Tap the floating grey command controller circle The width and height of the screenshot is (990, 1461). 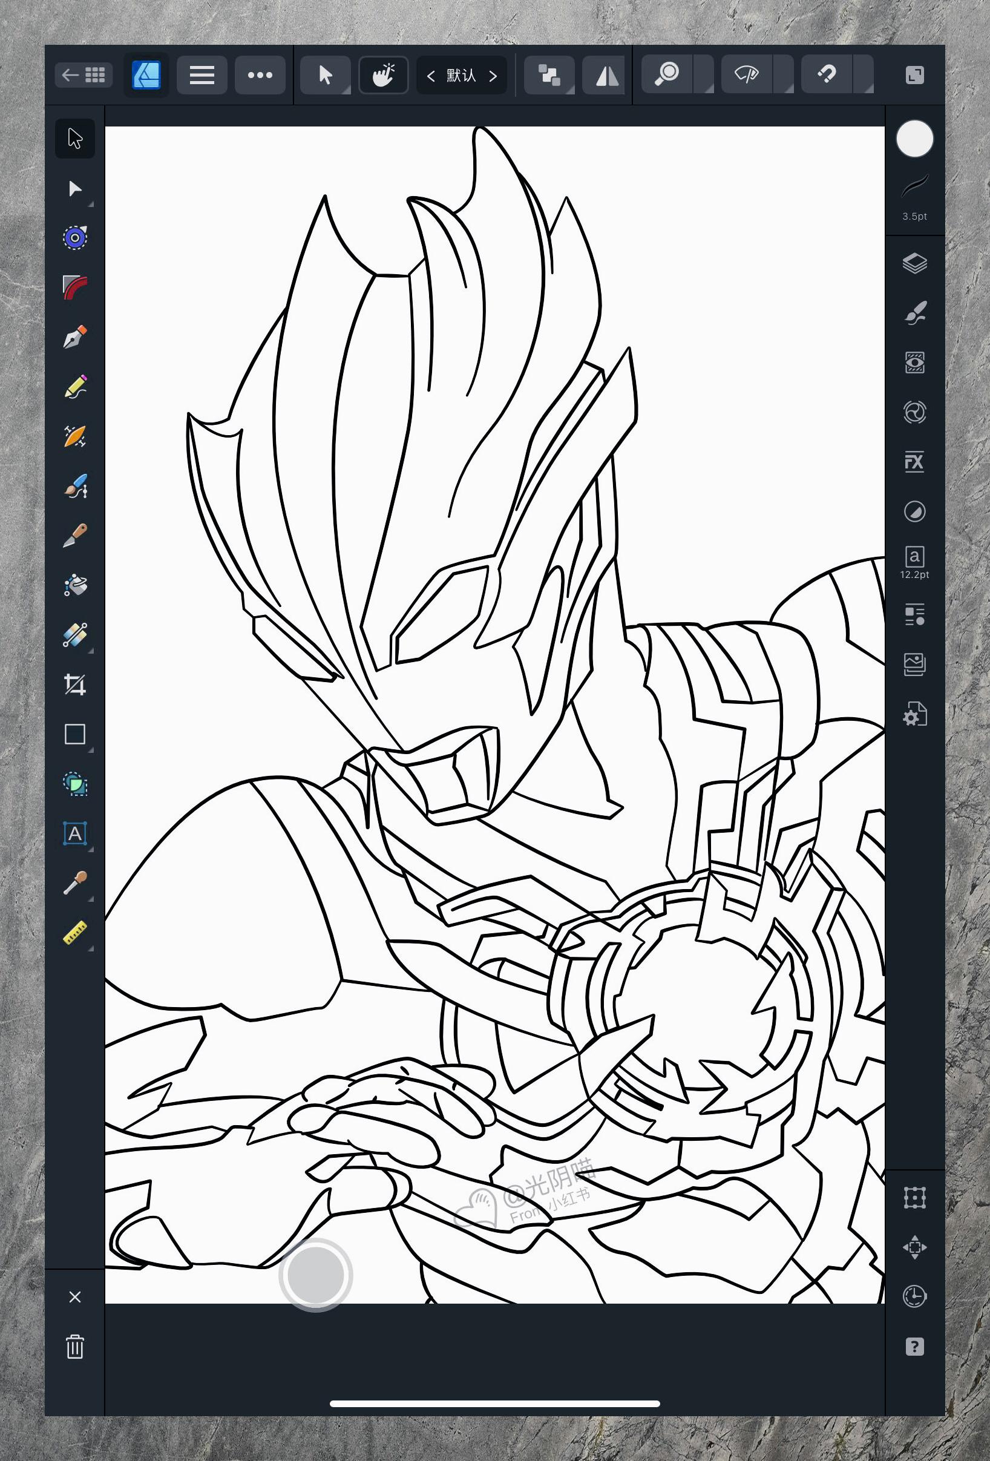[x=315, y=1275]
